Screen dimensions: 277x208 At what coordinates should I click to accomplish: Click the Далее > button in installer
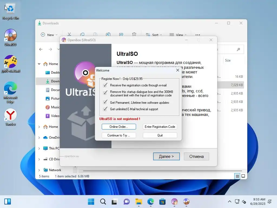point(166,156)
